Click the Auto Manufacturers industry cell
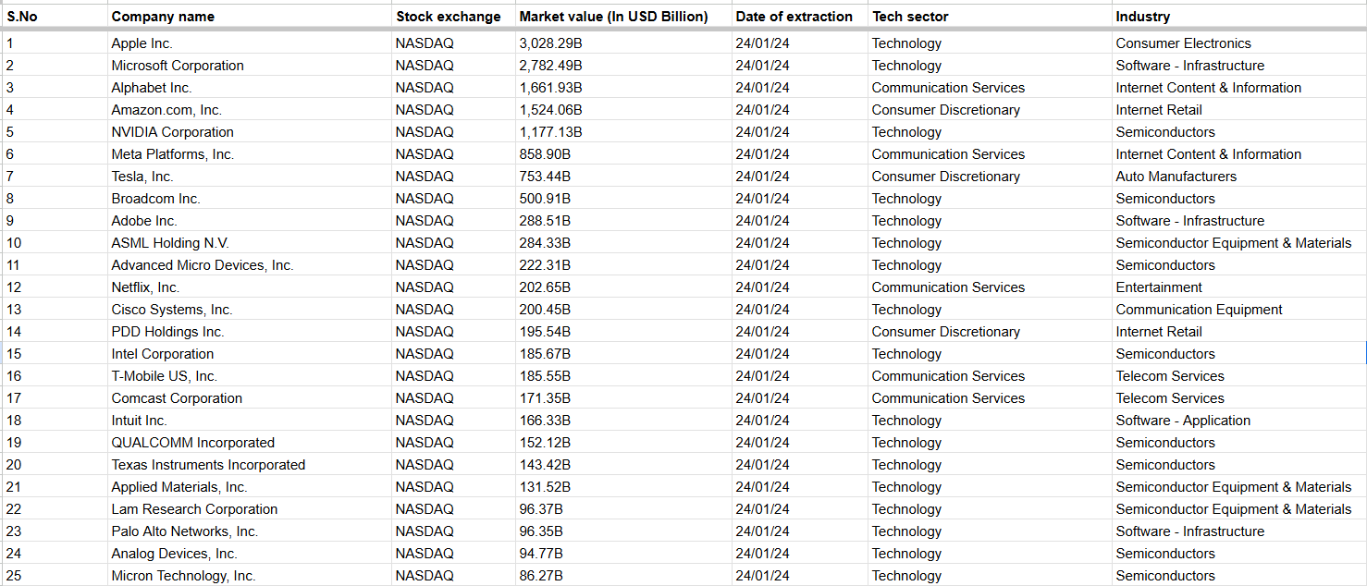Viewport: 1367px width, 586px height. 1239,177
